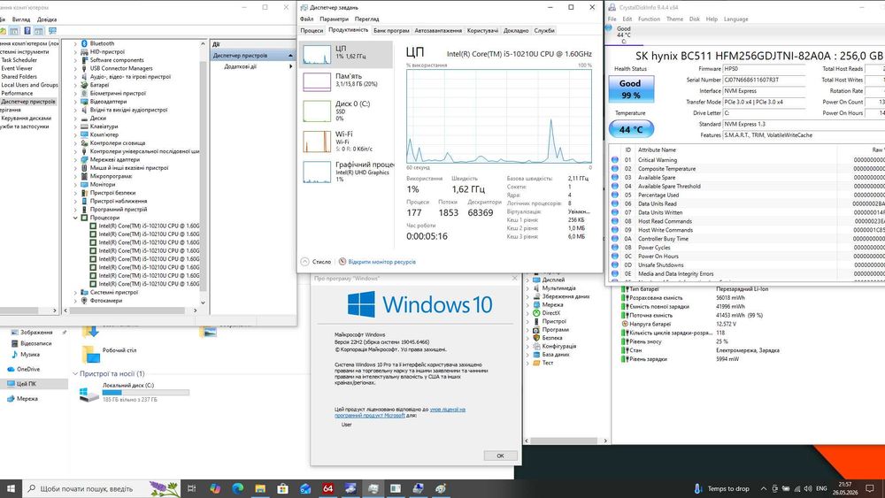Collapse the Процесори category

75,218
